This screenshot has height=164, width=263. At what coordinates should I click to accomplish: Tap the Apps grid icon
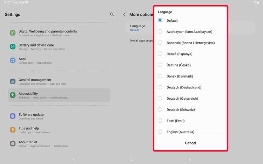pyautogui.click(x=13, y=60)
